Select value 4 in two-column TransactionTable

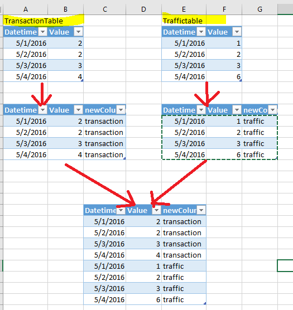[65, 76]
